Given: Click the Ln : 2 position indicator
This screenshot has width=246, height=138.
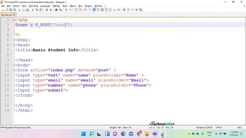Looking at the screenshot, I should click(x=152, y=128).
